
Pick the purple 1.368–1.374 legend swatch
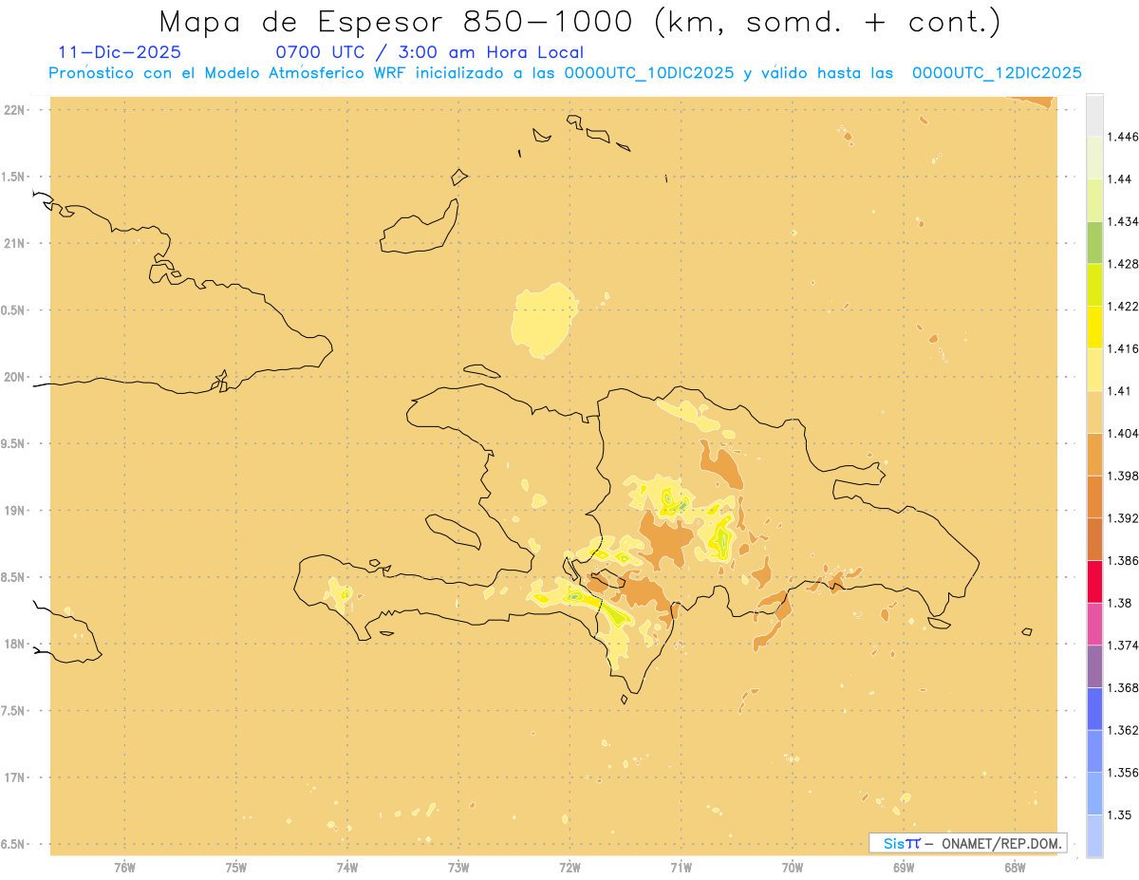1094,666
